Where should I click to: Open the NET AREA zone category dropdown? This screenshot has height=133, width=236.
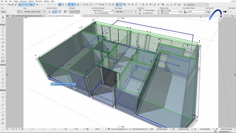coord(125,12)
